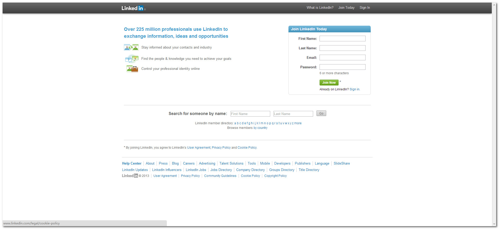
Task: Browse members by country link
Action: 260,128
